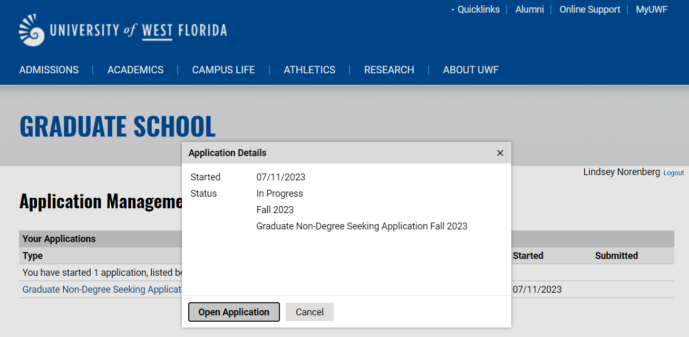Open the Campus Life menu
The width and height of the screenshot is (689, 337).
point(224,70)
